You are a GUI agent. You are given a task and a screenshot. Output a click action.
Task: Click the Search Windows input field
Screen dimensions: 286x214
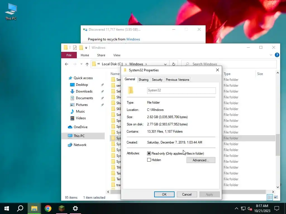tap(229, 64)
